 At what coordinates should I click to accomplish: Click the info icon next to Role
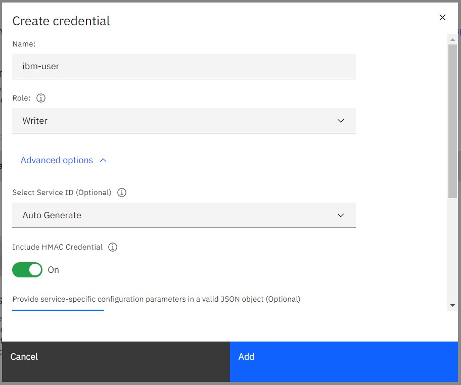pyautogui.click(x=41, y=98)
